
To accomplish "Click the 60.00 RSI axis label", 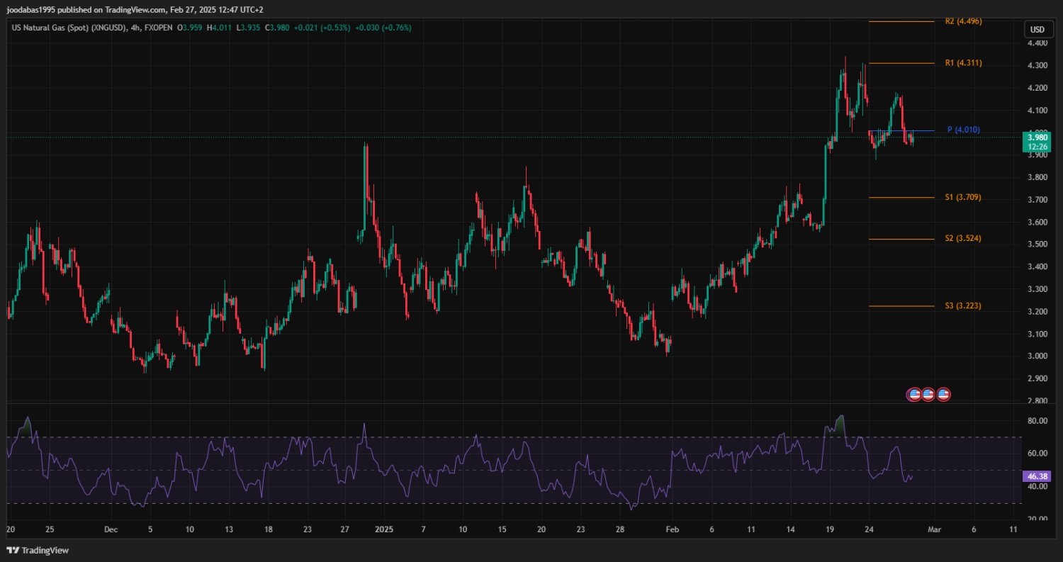I will click(1037, 454).
